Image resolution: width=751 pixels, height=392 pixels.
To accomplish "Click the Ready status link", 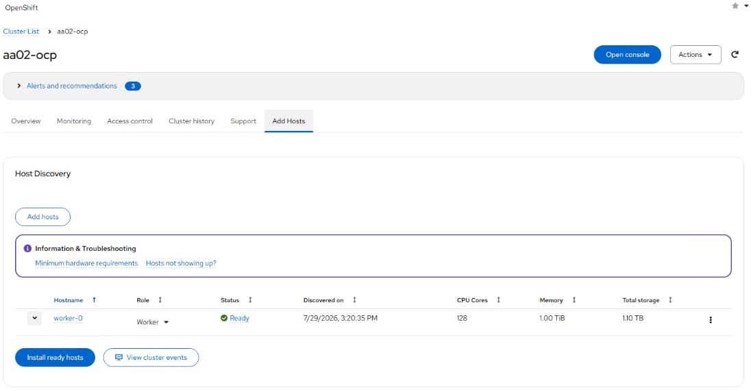I will tap(239, 318).
